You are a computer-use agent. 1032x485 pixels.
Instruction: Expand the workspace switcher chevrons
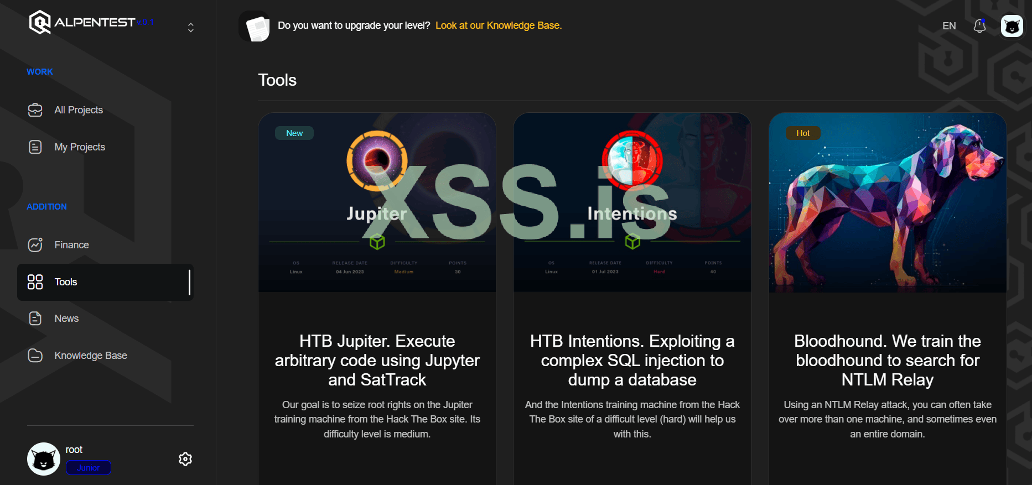click(x=191, y=28)
